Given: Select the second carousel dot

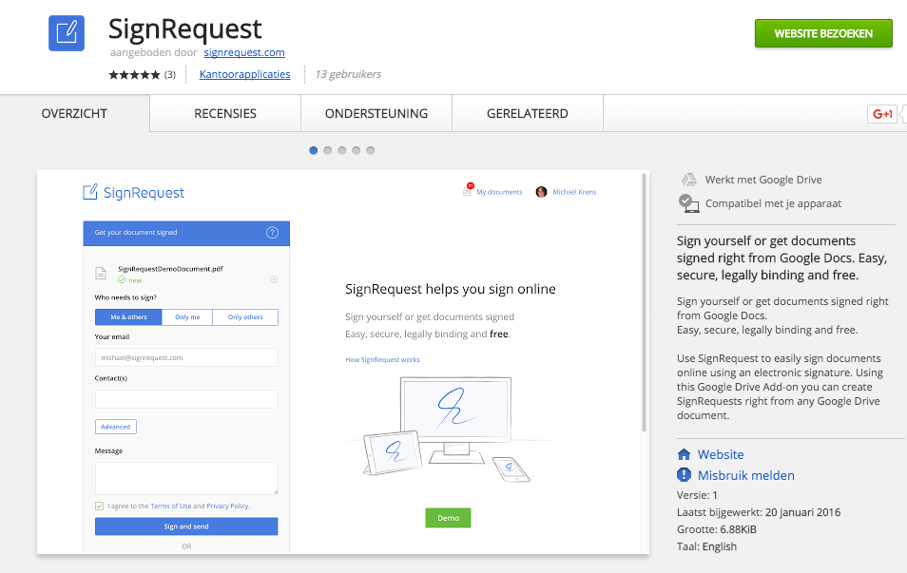Looking at the screenshot, I should tap(327, 150).
